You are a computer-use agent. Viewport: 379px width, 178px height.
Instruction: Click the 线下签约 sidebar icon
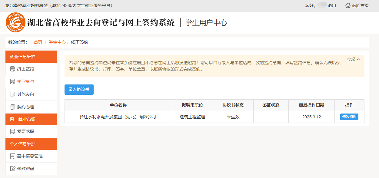point(13,82)
